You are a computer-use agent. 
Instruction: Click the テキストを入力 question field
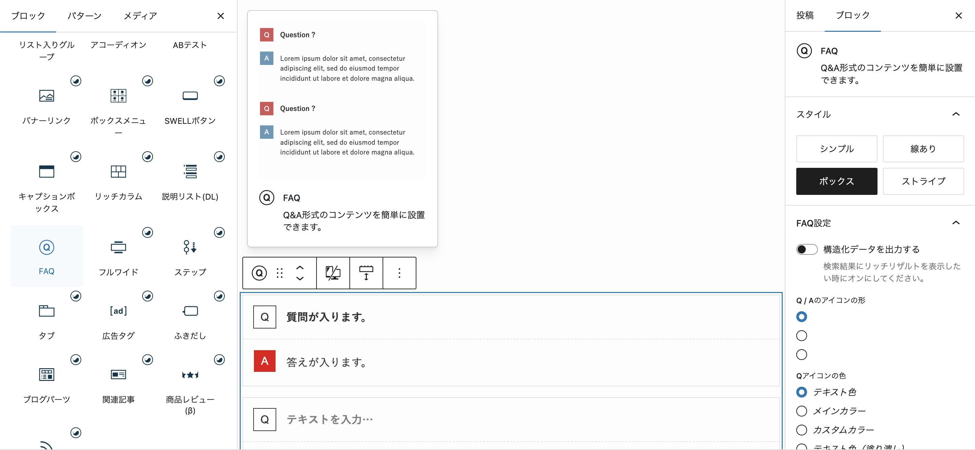[329, 419]
